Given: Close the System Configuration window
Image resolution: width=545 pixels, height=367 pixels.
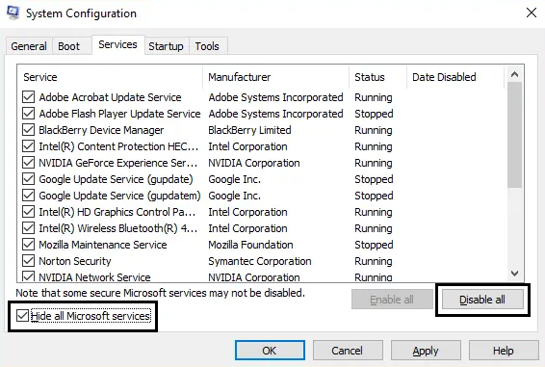Looking at the screenshot, I should [x=532, y=13].
